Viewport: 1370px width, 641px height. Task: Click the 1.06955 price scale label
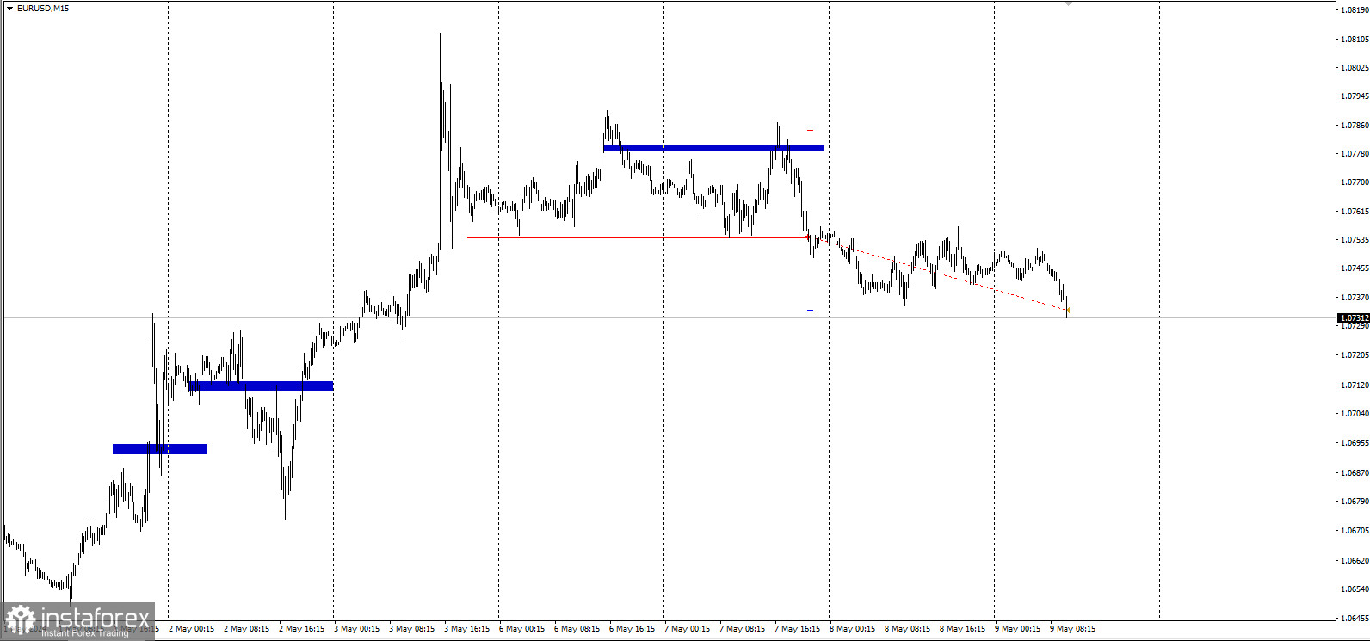click(1355, 442)
